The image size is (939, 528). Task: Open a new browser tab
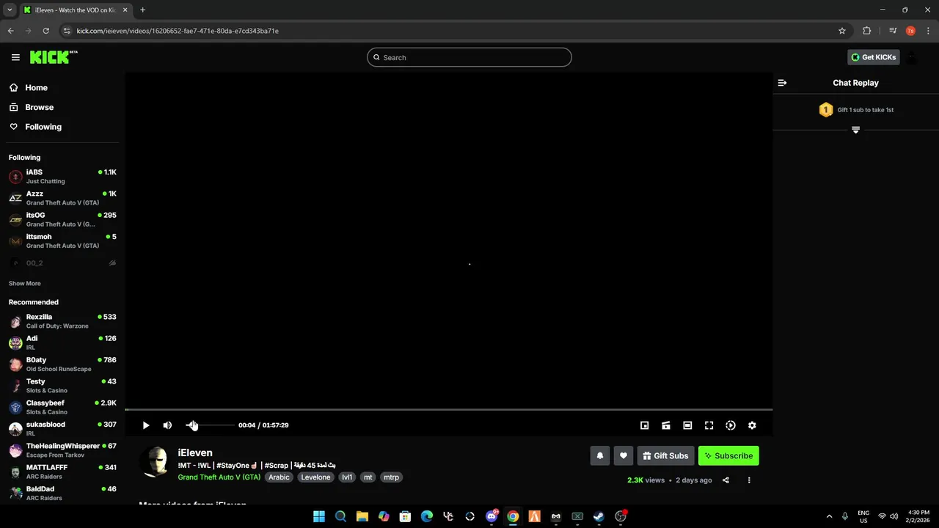[x=142, y=10]
